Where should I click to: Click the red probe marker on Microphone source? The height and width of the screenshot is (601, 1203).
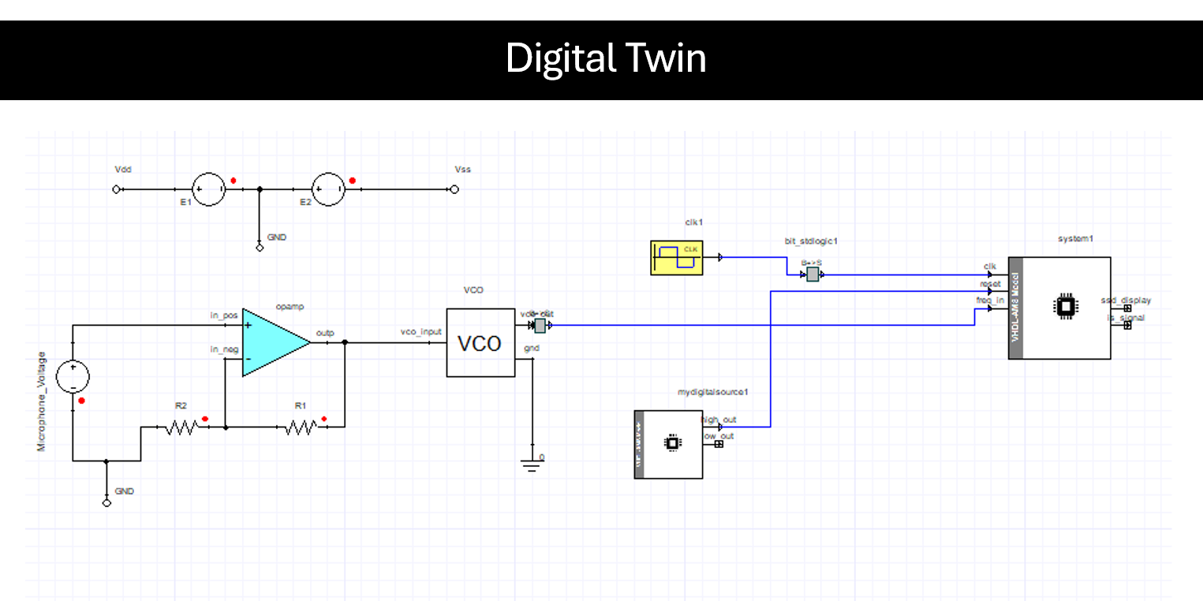click(x=81, y=401)
